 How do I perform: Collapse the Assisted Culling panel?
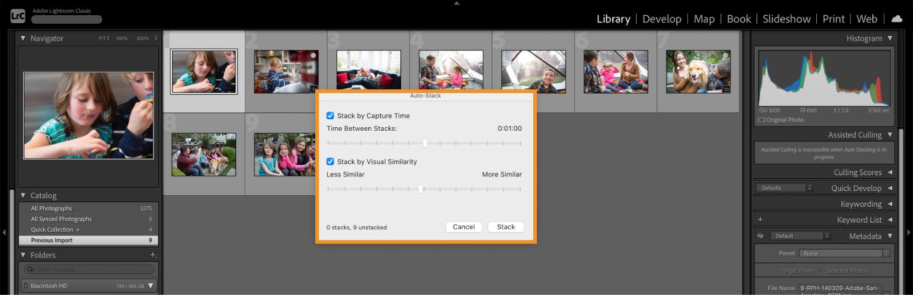[890, 135]
